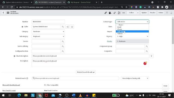This screenshot has width=174, height=98.
Task: Open more options ellipsis in header
Action: click(x=124, y=13)
